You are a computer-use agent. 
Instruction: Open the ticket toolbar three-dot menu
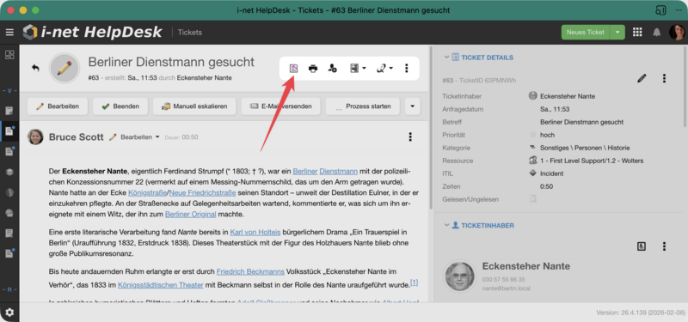pyautogui.click(x=407, y=69)
